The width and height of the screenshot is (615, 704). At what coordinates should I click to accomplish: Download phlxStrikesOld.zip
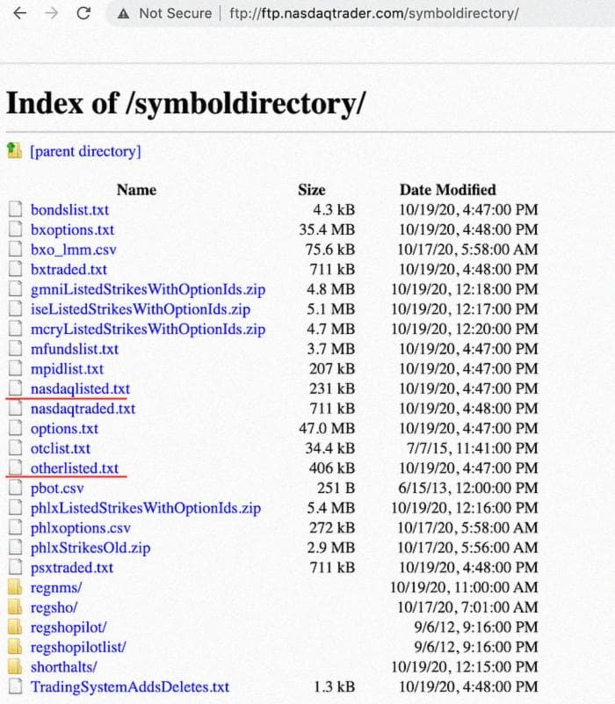tap(90, 548)
